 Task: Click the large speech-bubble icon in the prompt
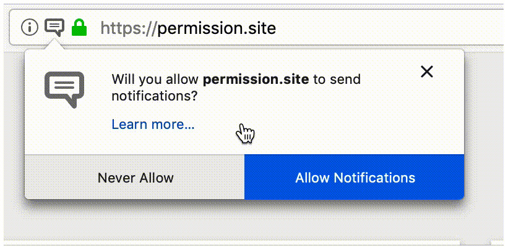click(x=64, y=89)
